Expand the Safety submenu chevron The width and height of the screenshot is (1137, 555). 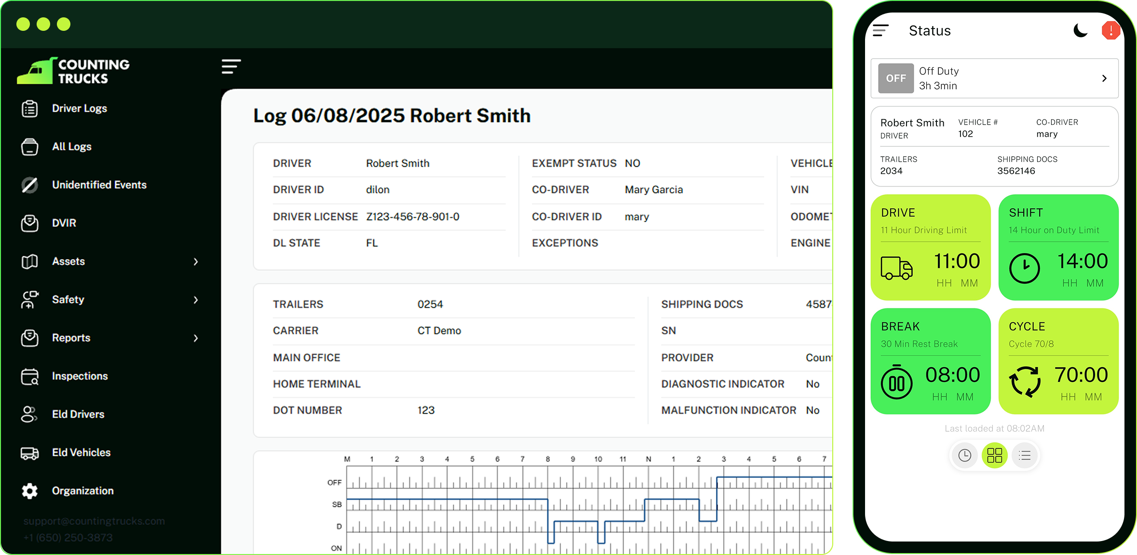(196, 300)
